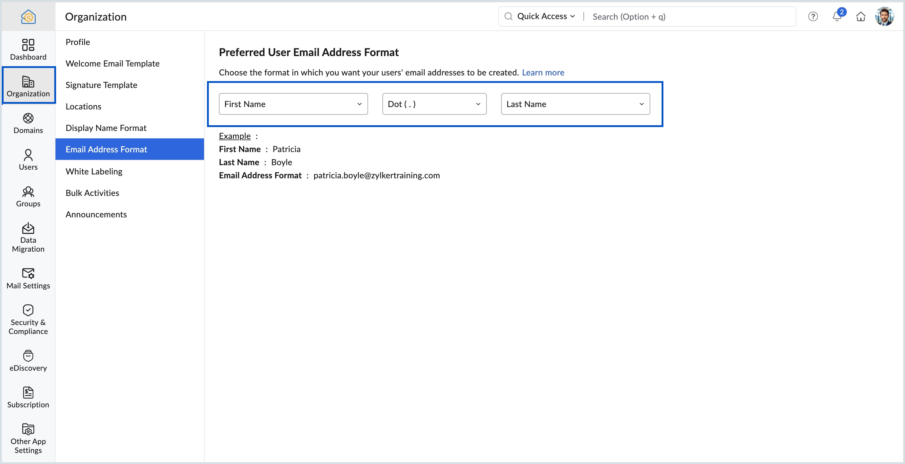Viewport: 905px width, 464px height.
Task: Select Display Name Format menu item
Action: click(x=106, y=128)
